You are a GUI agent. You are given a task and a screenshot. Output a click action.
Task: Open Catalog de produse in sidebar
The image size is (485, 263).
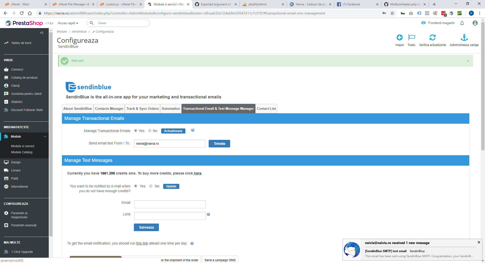click(x=24, y=78)
